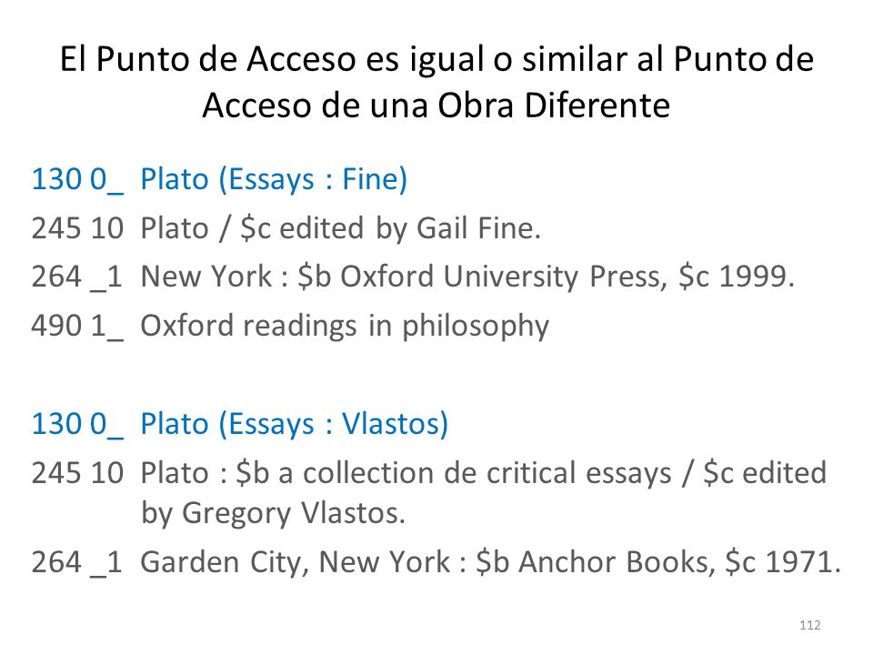This screenshot has width=873, height=655.
Task: Click the second '264 _1' field tag
Action: click(x=77, y=562)
